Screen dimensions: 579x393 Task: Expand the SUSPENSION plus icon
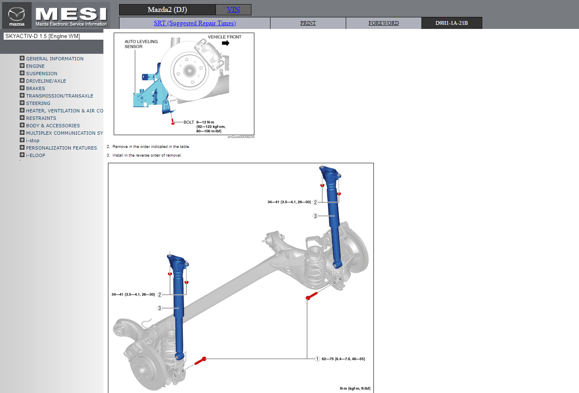point(22,73)
